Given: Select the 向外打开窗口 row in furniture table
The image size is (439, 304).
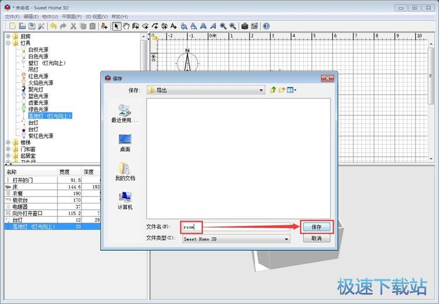Looking at the screenshot, I should tap(52, 213).
